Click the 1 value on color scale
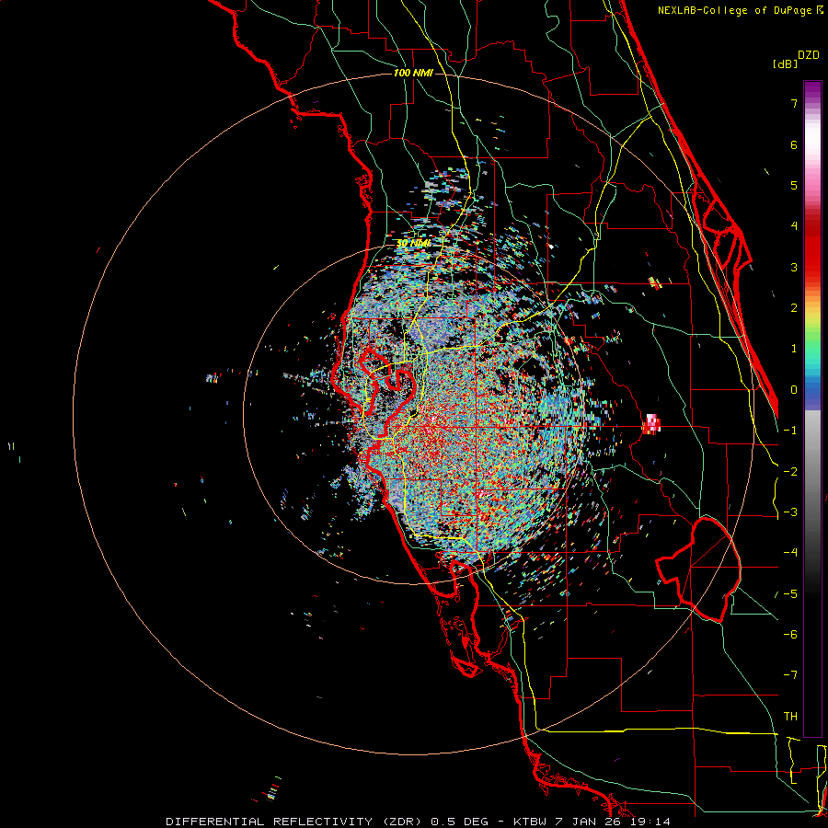 tap(794, 349)
